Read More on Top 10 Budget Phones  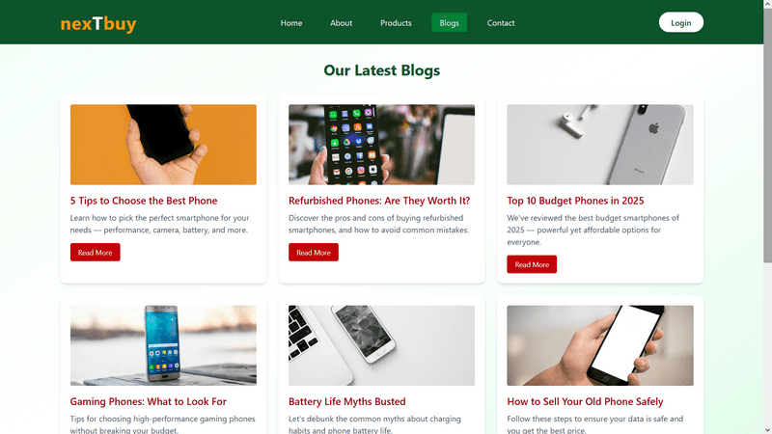pos(532,264)
